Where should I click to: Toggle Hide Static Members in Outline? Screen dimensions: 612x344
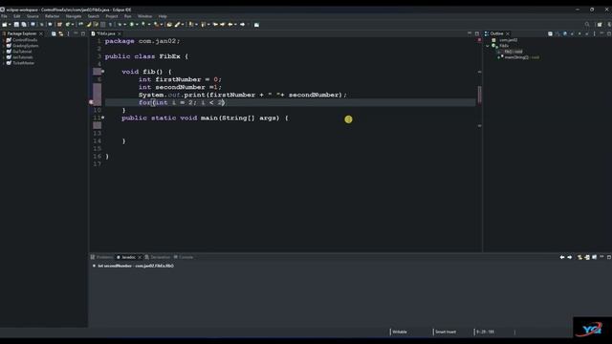tap(572, 34)
